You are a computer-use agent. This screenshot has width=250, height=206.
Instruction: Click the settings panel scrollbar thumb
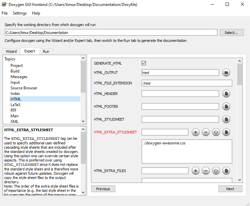(x=239, y=74)
